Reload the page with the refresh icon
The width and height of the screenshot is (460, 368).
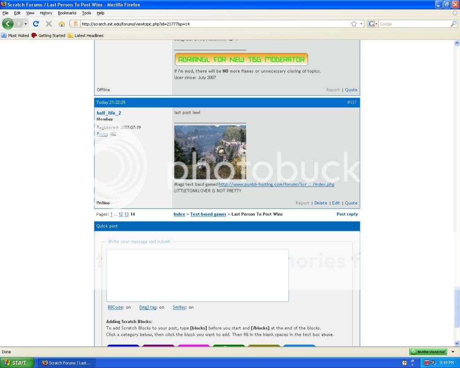(36, 24)
